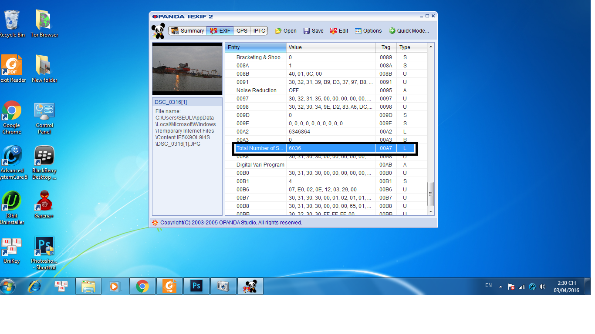Open Windows Explorer from taskbar
This screenshot has height=334, width=595.
point(88,286)
